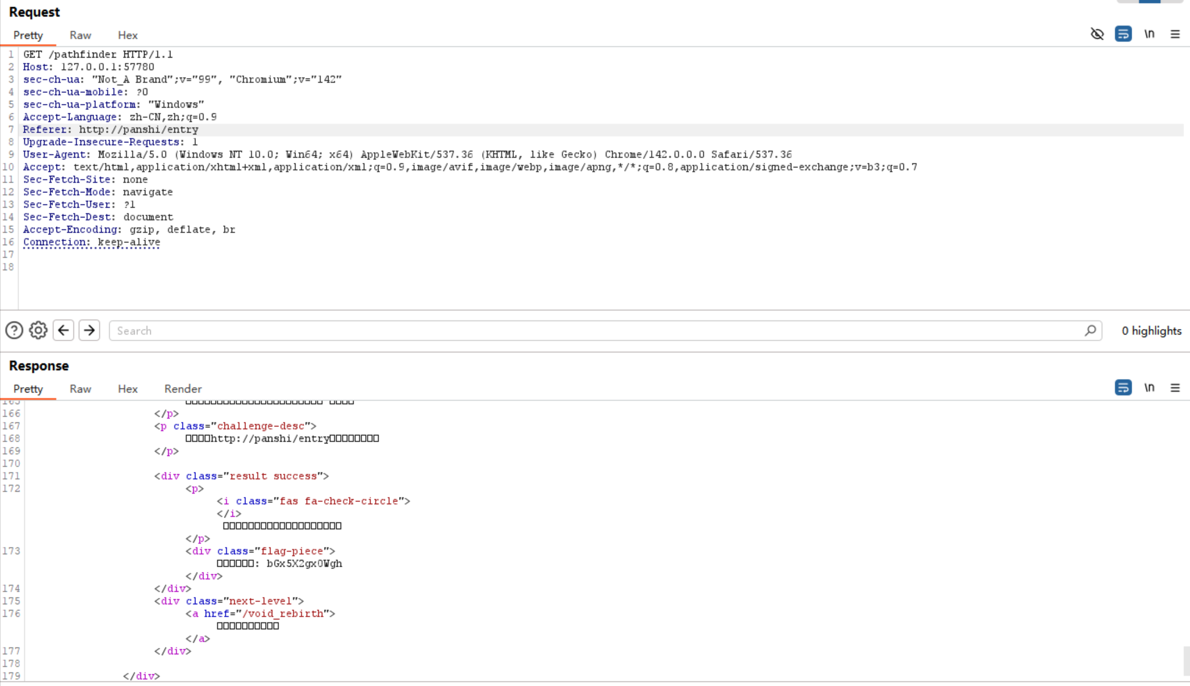Click the Response vertical scrollbar thumb
The image size is (1190, 686).
[x=1186, y=661]
